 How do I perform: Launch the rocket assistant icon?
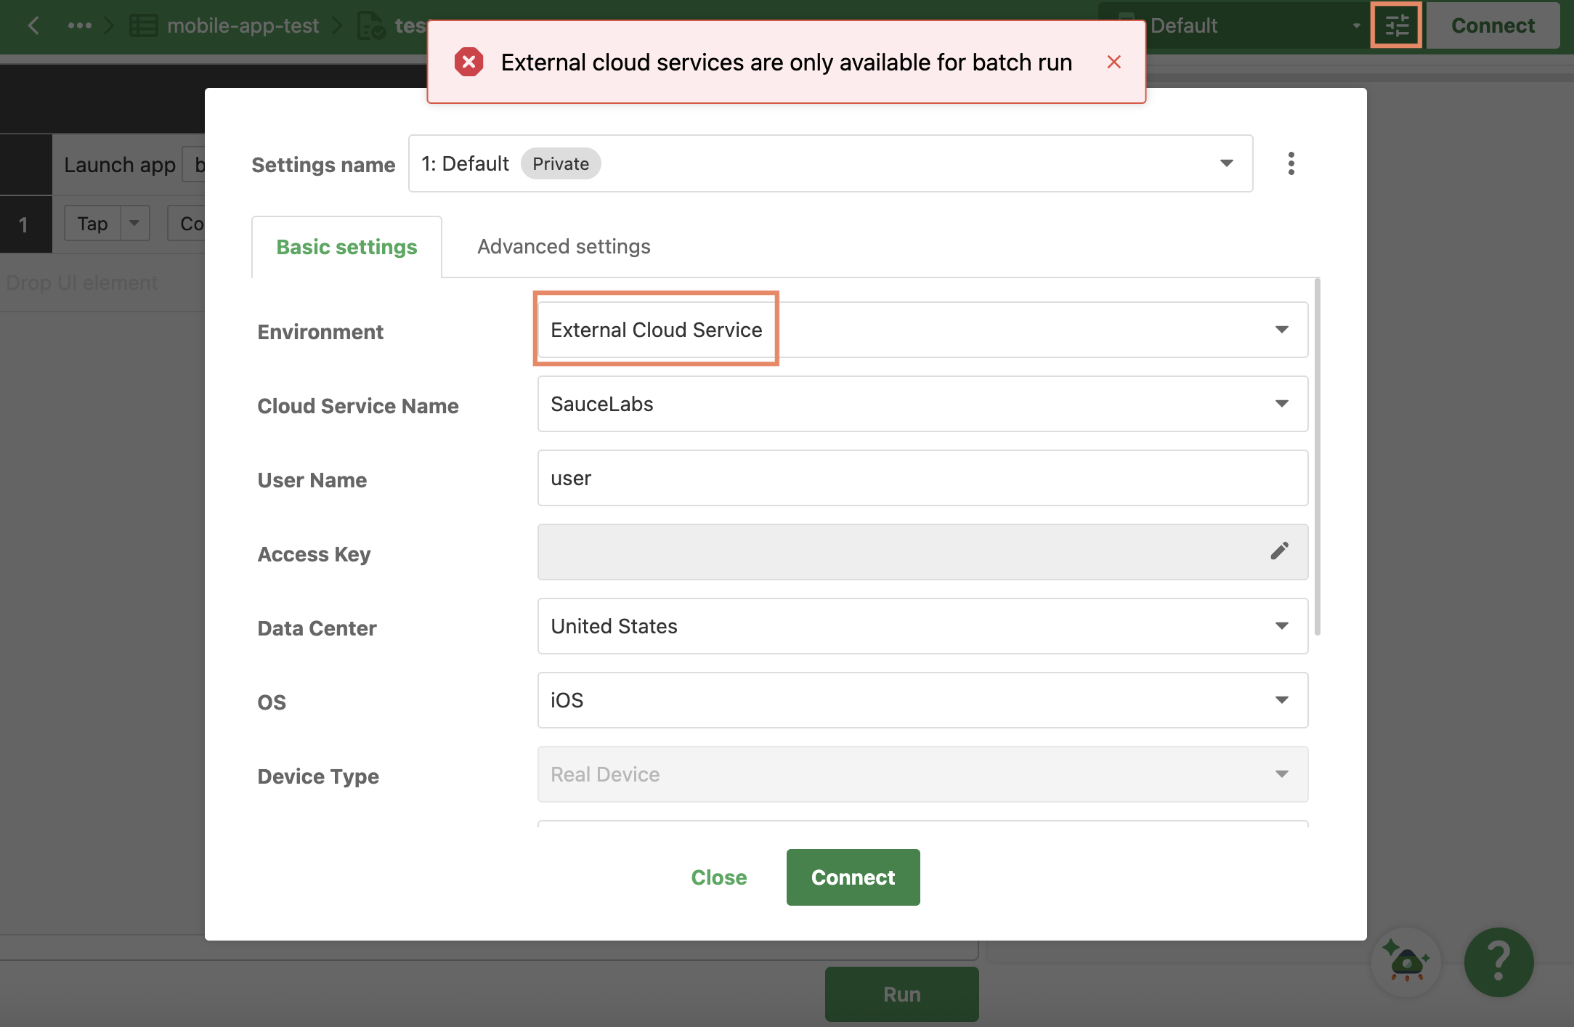click(x=1406, y=961)
